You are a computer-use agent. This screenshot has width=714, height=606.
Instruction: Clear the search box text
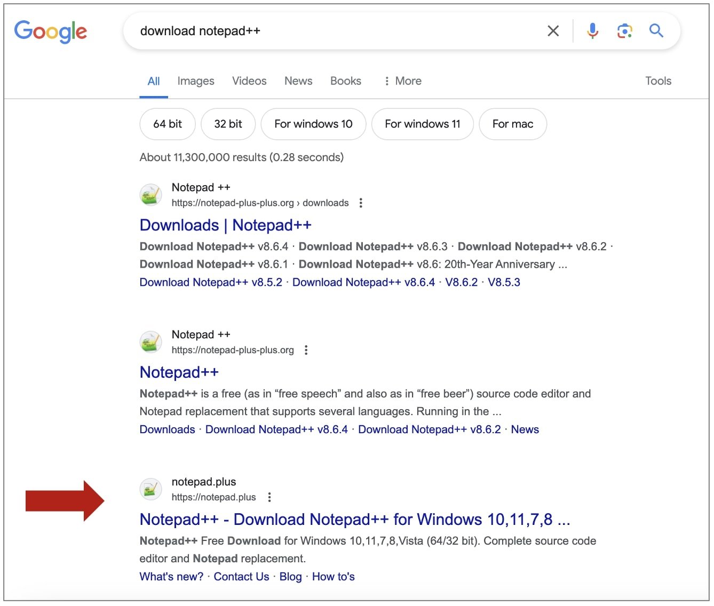(553, 31)
